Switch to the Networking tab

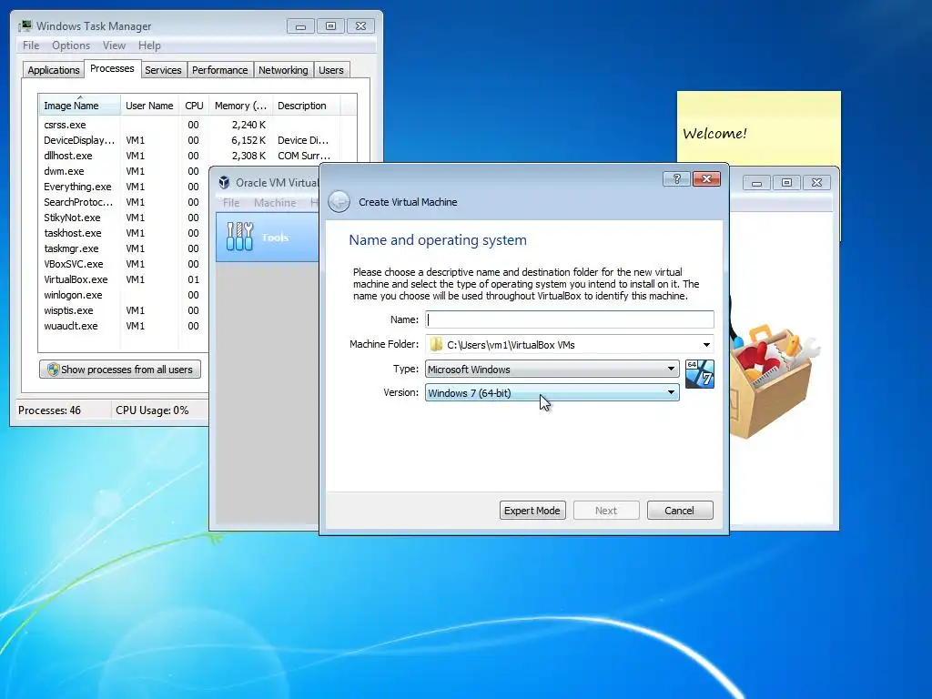pyautogui.click(x=284, y=70)
